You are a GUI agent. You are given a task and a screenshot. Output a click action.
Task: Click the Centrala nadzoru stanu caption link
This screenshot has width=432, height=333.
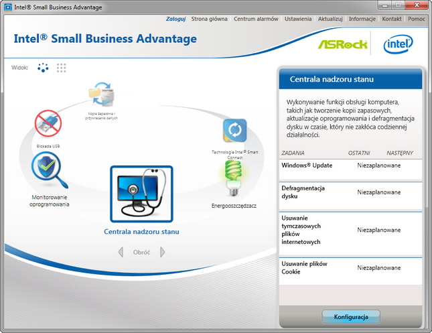(141, 232)
